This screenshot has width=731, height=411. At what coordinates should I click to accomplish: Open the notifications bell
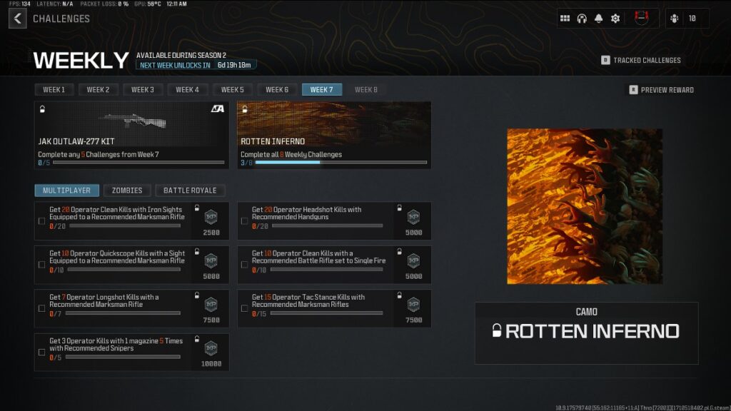(x=598, y=19)
